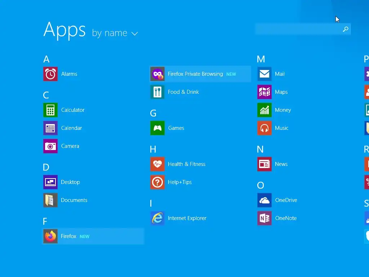
Task: Launch the Games controller icon
Action: (x=157, y=128)
